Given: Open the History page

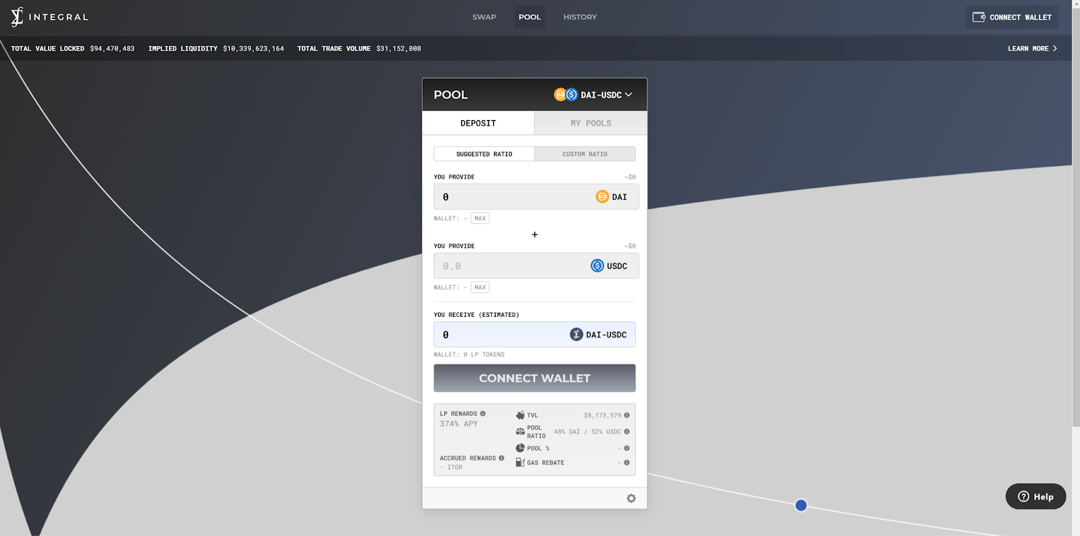Looking at the screenshot, I should (x=580, y=17).
